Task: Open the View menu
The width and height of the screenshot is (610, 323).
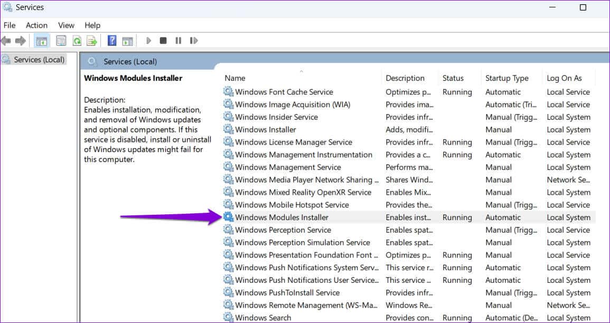Action: coord(66,25)
